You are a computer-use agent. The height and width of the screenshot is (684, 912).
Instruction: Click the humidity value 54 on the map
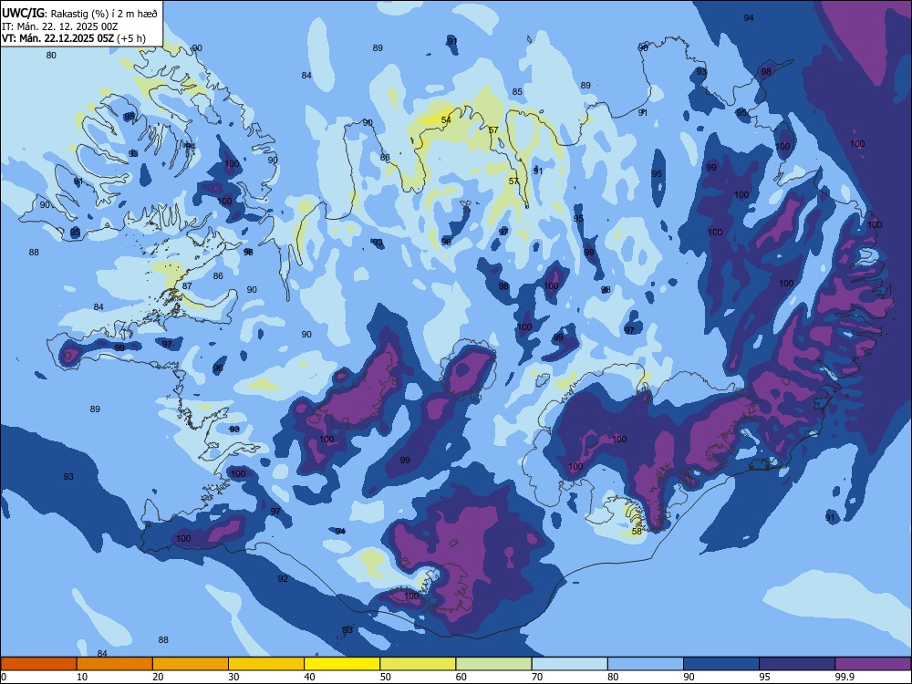(446, 120)
